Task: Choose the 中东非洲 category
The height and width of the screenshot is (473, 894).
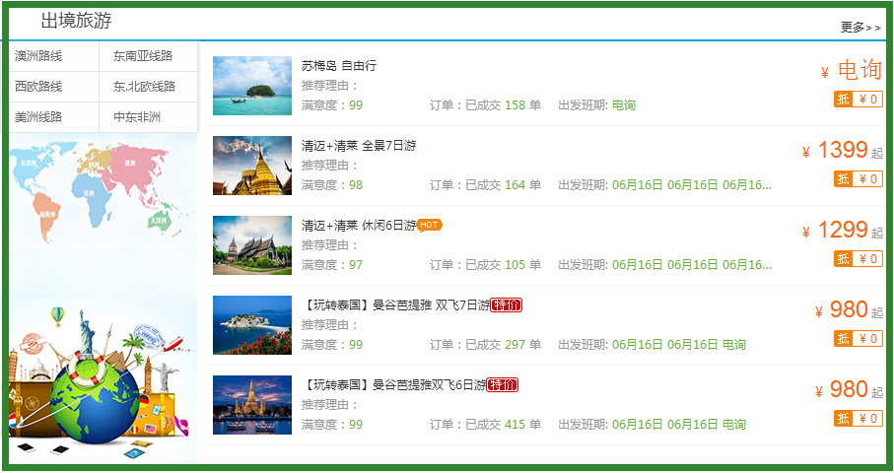Action: coord(137,117)
